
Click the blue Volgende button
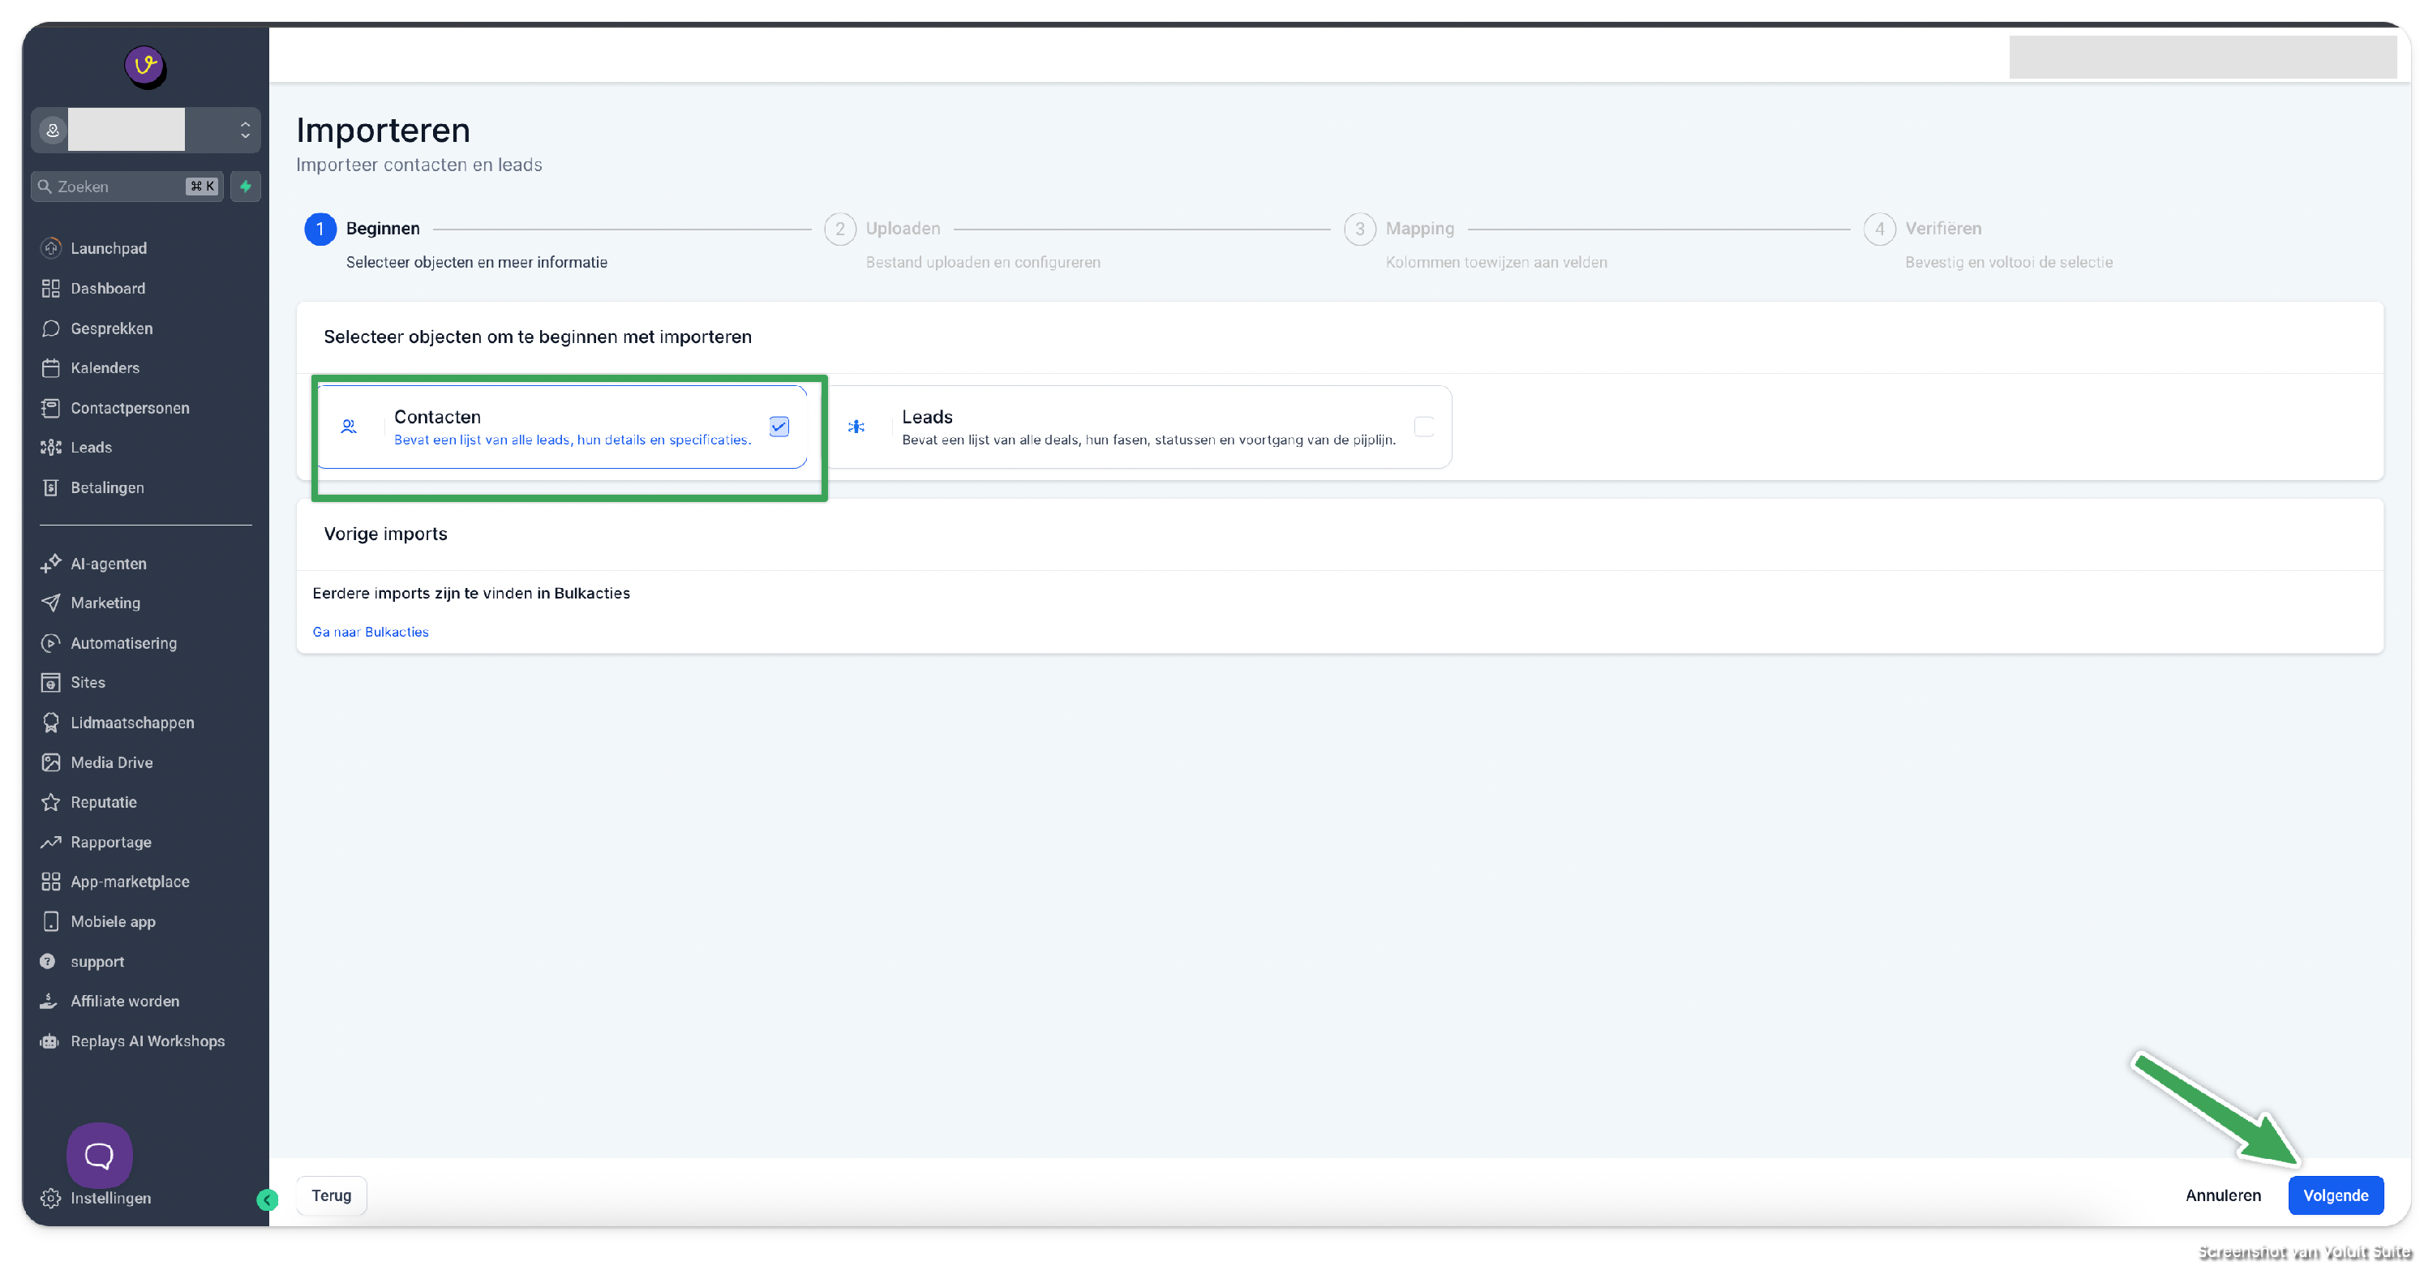point(2335,1195)
